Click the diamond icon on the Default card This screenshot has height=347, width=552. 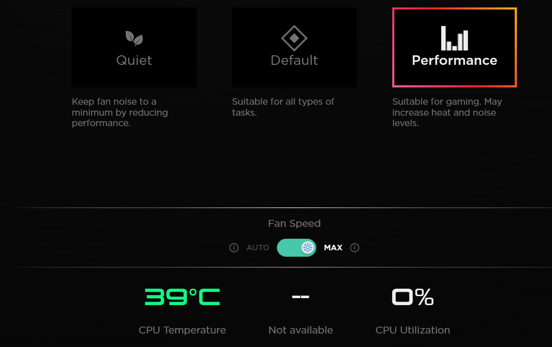[x=294, y=38]
